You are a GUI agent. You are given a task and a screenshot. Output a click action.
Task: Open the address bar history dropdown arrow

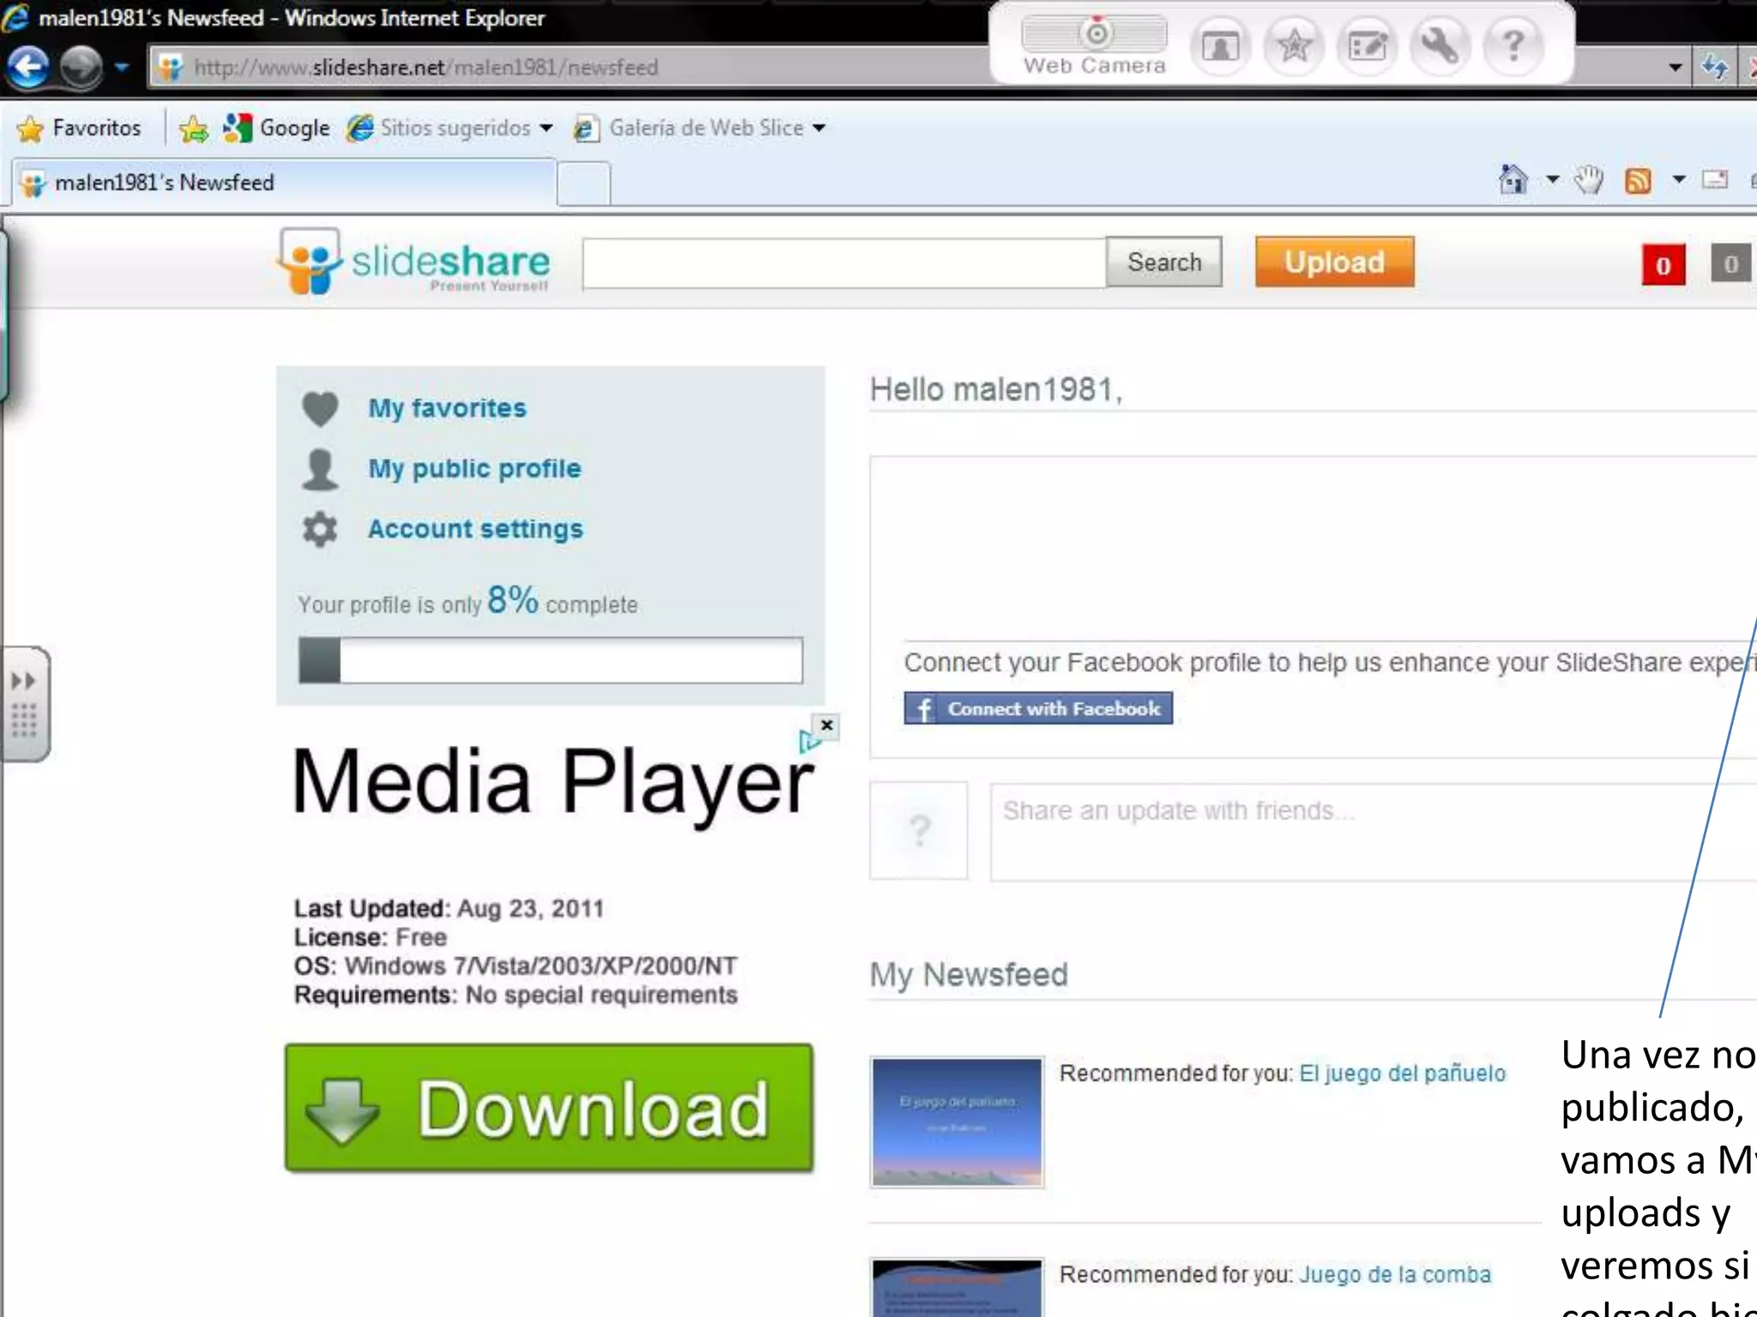click(x=1675, y=67)
